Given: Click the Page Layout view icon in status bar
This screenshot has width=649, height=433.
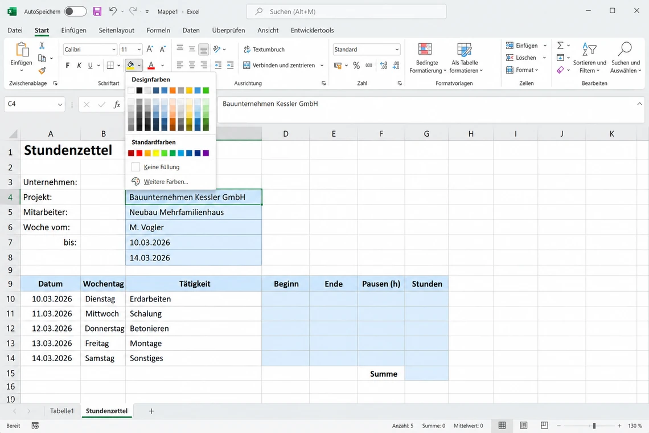Looking at the screenshot, I should [x=524, y=426].
